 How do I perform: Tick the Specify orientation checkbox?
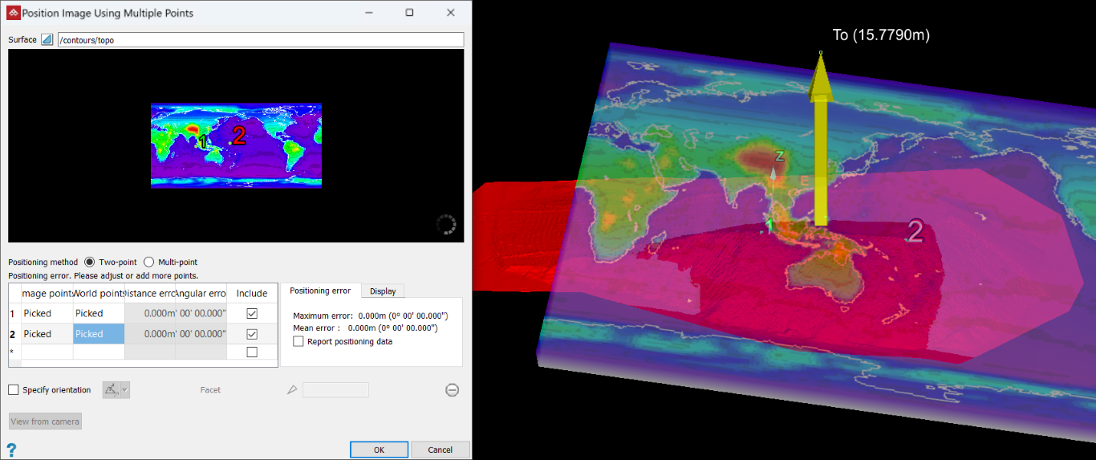[x=14, y=390]
